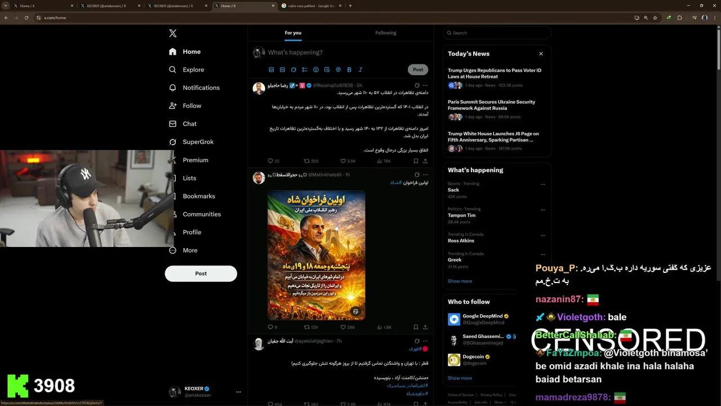
Task: Go to Home in the sidebar
Action: tap(185, 51)
